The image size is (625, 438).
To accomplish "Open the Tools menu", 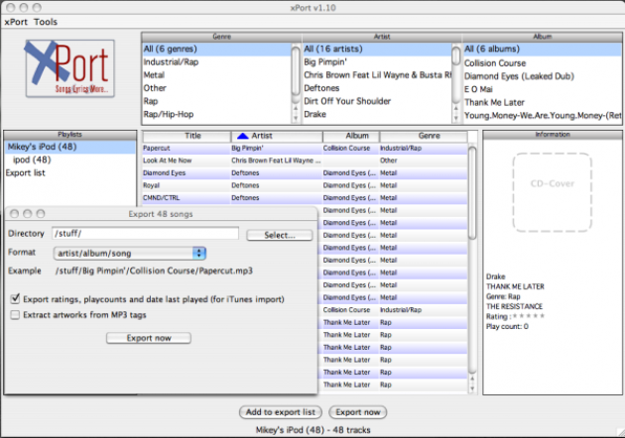I will tap(46, 22).
